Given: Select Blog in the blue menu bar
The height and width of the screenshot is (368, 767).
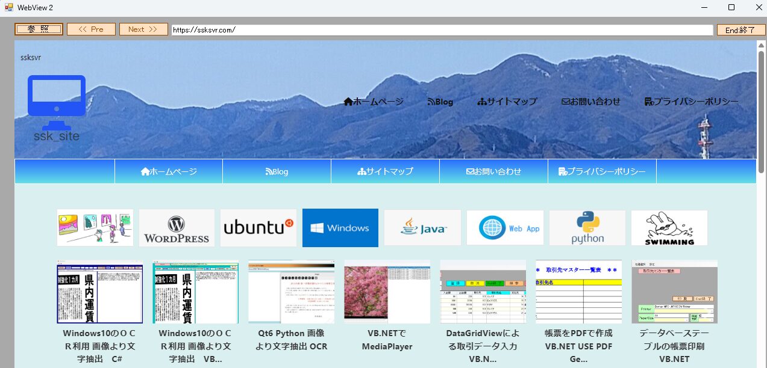Looking at the screenshot, I should (277, 171).
